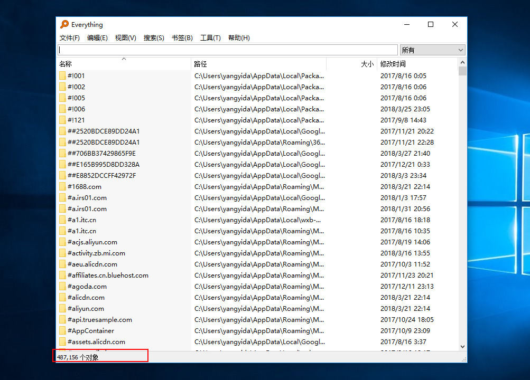Click the date 2018/3/3 23:34
The height and width of the screenshot is (380, 530).
[403, 176]
